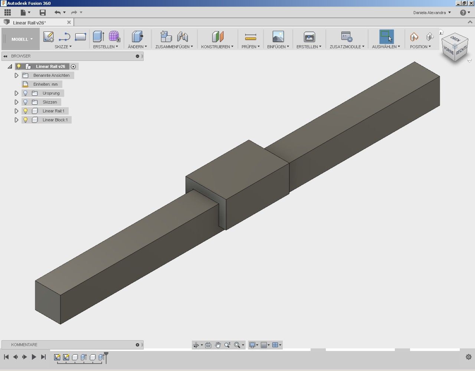Expand the Skizzen tree node
475x371 pixels.
pos(16,102)
